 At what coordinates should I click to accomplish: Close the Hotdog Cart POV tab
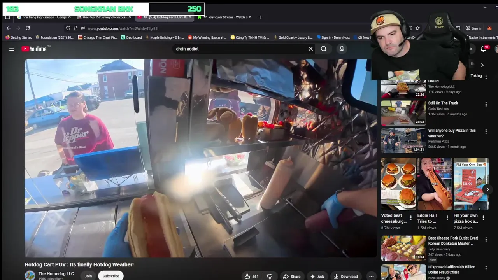click(x=190, y=17)
